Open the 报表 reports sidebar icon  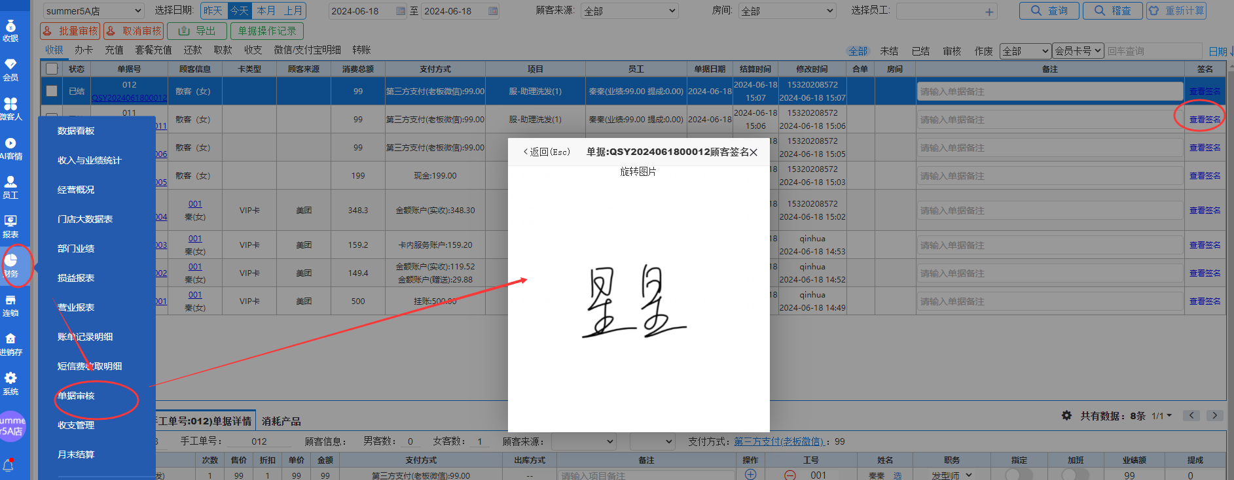(x=10, y=227)
